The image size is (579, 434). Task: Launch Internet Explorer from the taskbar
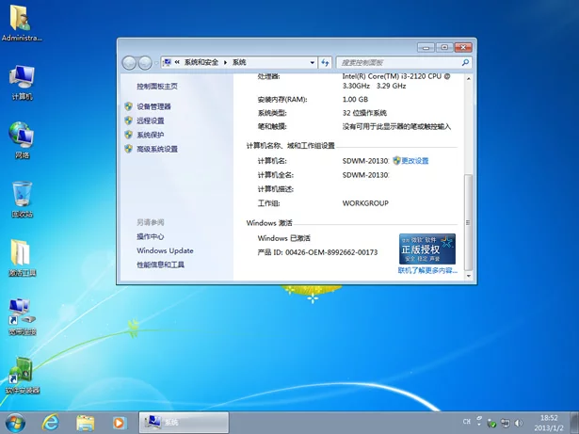point(50,423)
